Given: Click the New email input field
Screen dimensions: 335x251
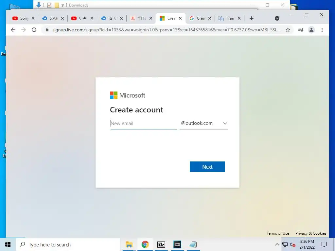Looking at the screenshot, I should click(x=144, y=123).
